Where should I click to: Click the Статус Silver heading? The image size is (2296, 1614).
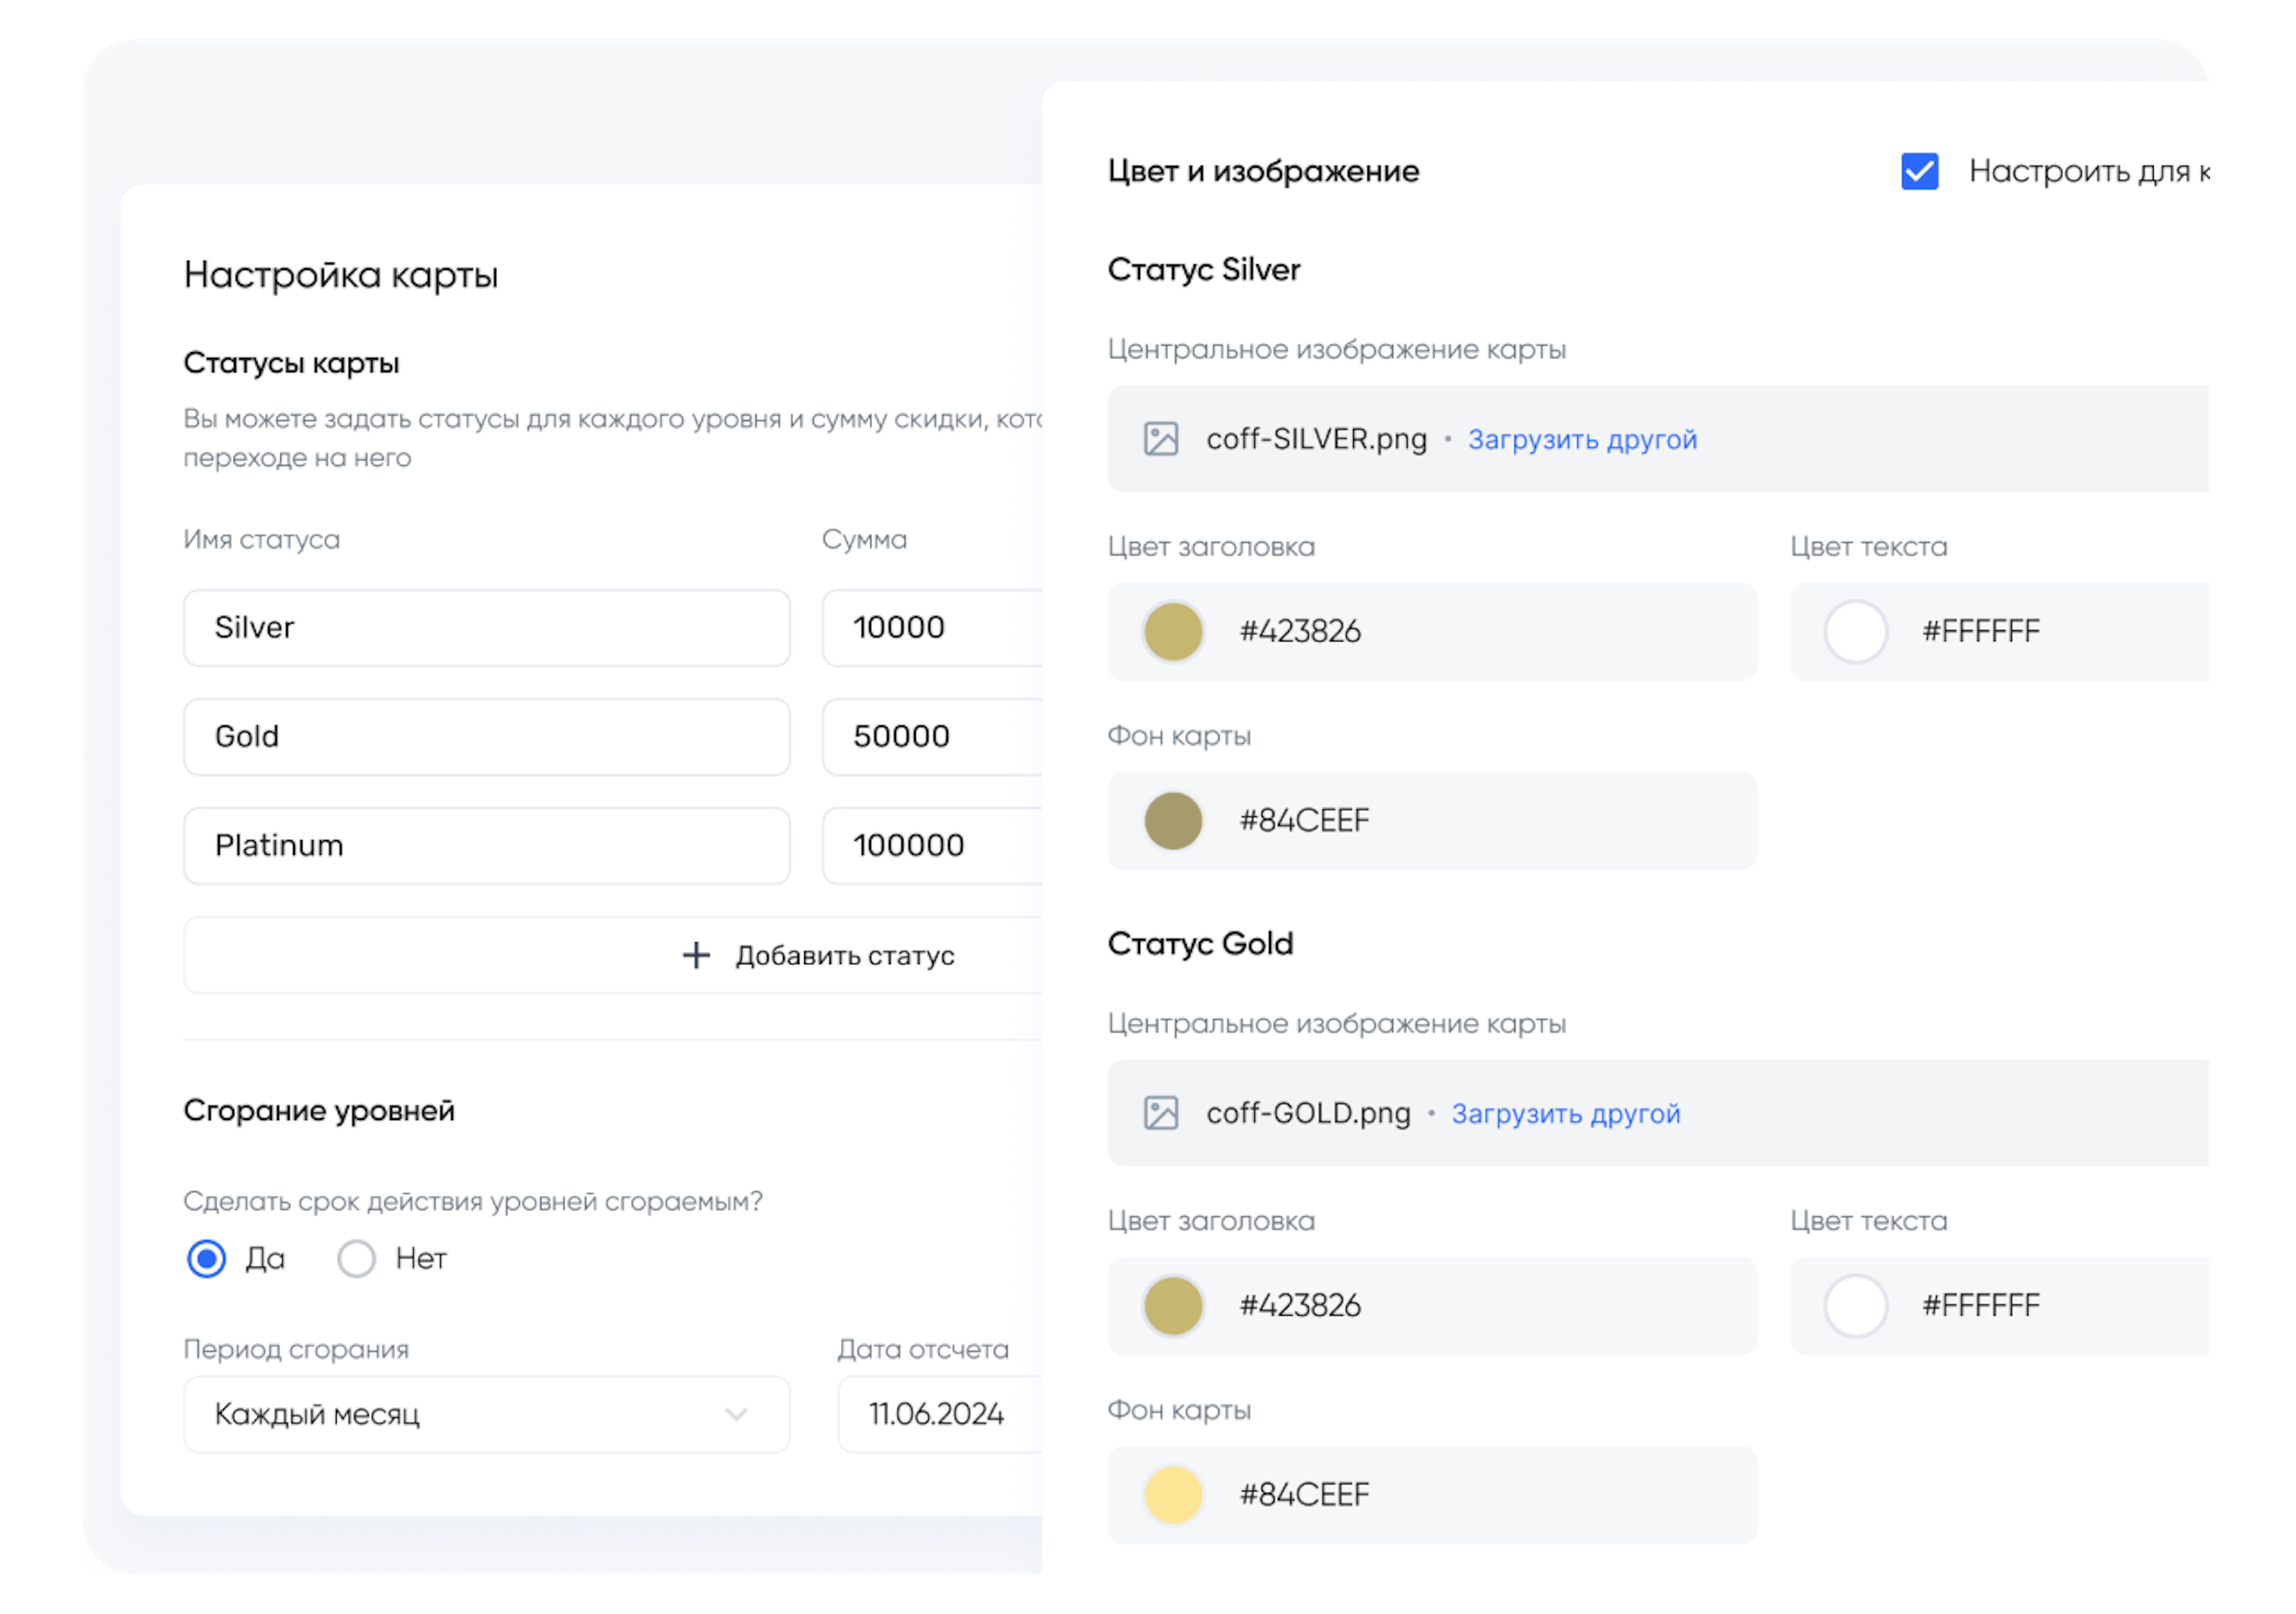(x=1204, y=270)
